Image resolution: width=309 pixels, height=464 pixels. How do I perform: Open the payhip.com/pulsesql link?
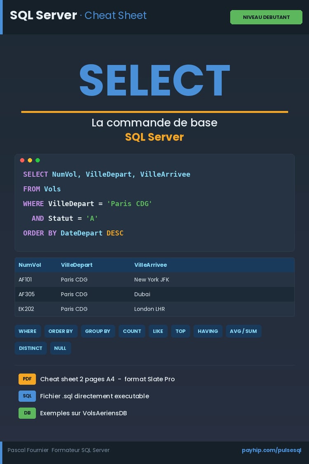(272, 450)
